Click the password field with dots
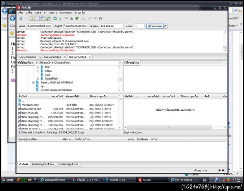 tap(111, 26)
